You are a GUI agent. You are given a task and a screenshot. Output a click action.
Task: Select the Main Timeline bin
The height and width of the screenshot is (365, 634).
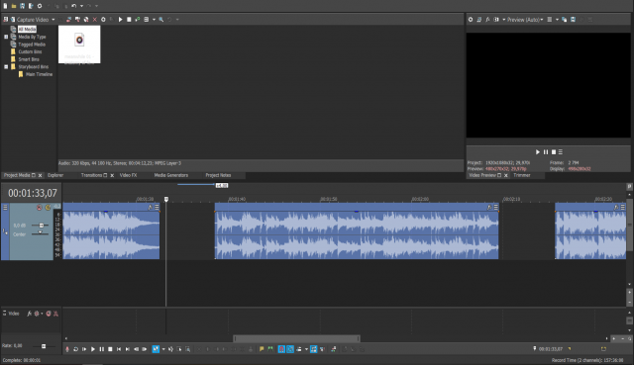pyautogui.click(x=39, y=74)
